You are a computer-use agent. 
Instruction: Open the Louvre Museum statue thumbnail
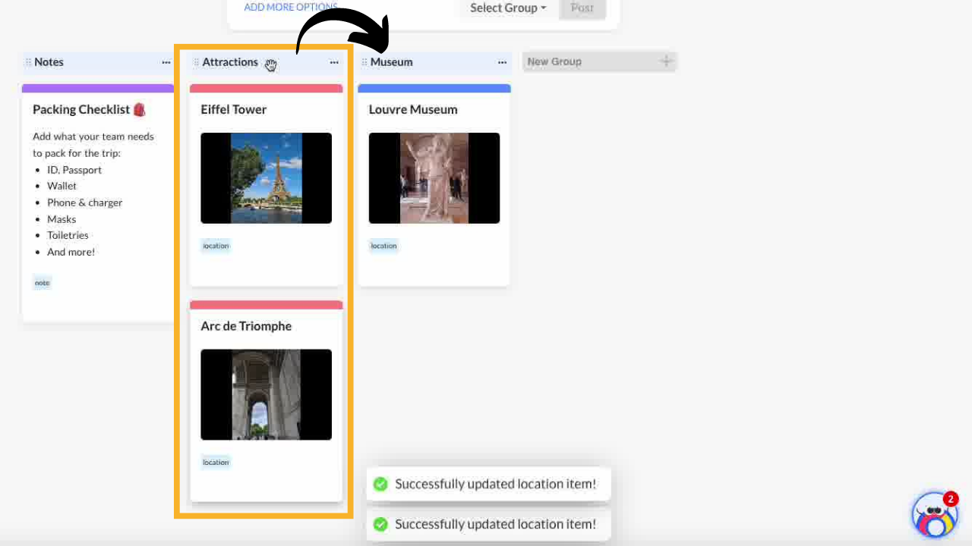tap(434, 178)
